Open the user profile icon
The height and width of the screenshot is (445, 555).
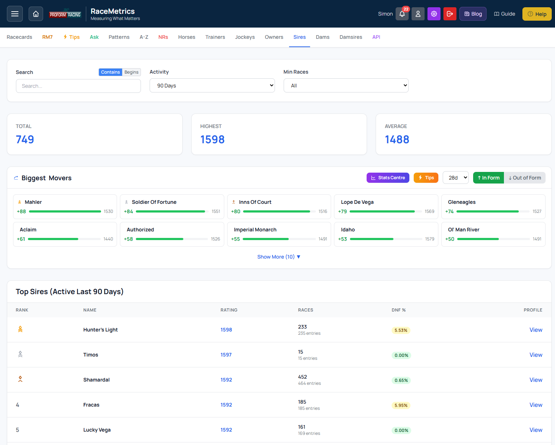[x=418, y=14]
